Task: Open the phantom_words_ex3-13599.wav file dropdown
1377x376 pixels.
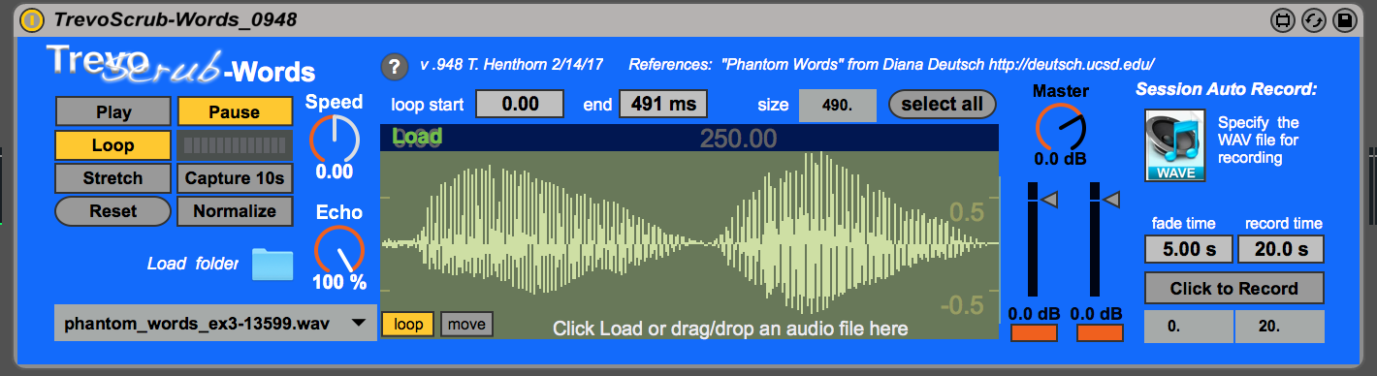Action: (215, 323)
